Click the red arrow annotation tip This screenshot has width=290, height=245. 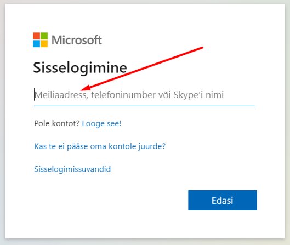83,89
